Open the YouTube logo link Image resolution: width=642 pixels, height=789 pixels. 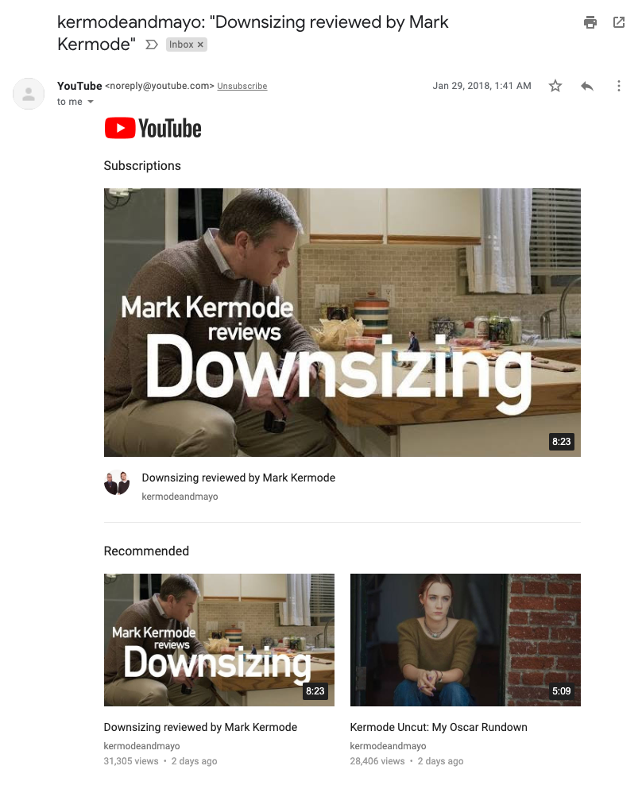point(153,128)
